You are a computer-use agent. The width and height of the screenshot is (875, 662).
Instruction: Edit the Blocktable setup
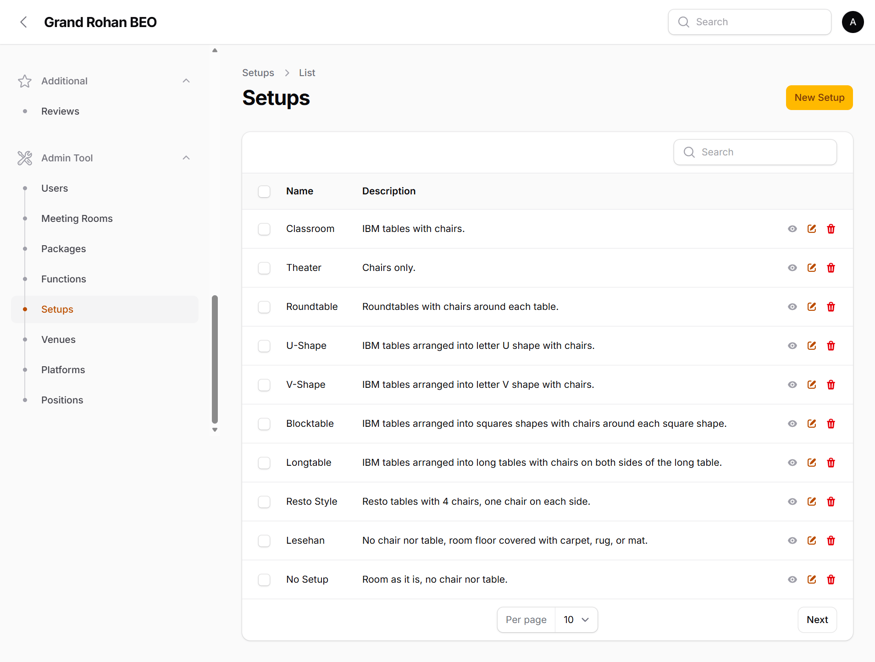812,424
